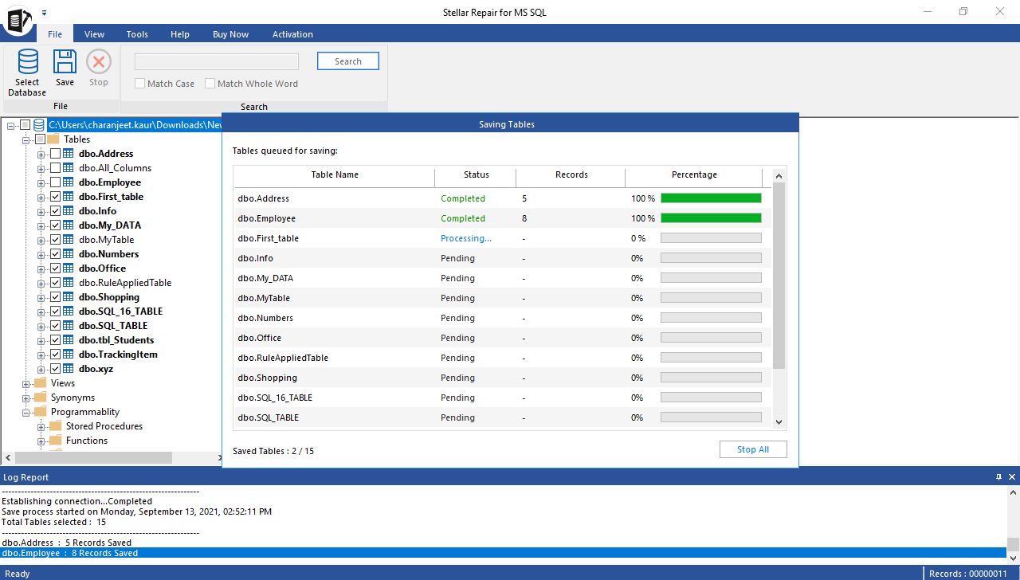Collapse the Tables node
The height and width of the screenshot is (580, 1020).
point(26,139)
